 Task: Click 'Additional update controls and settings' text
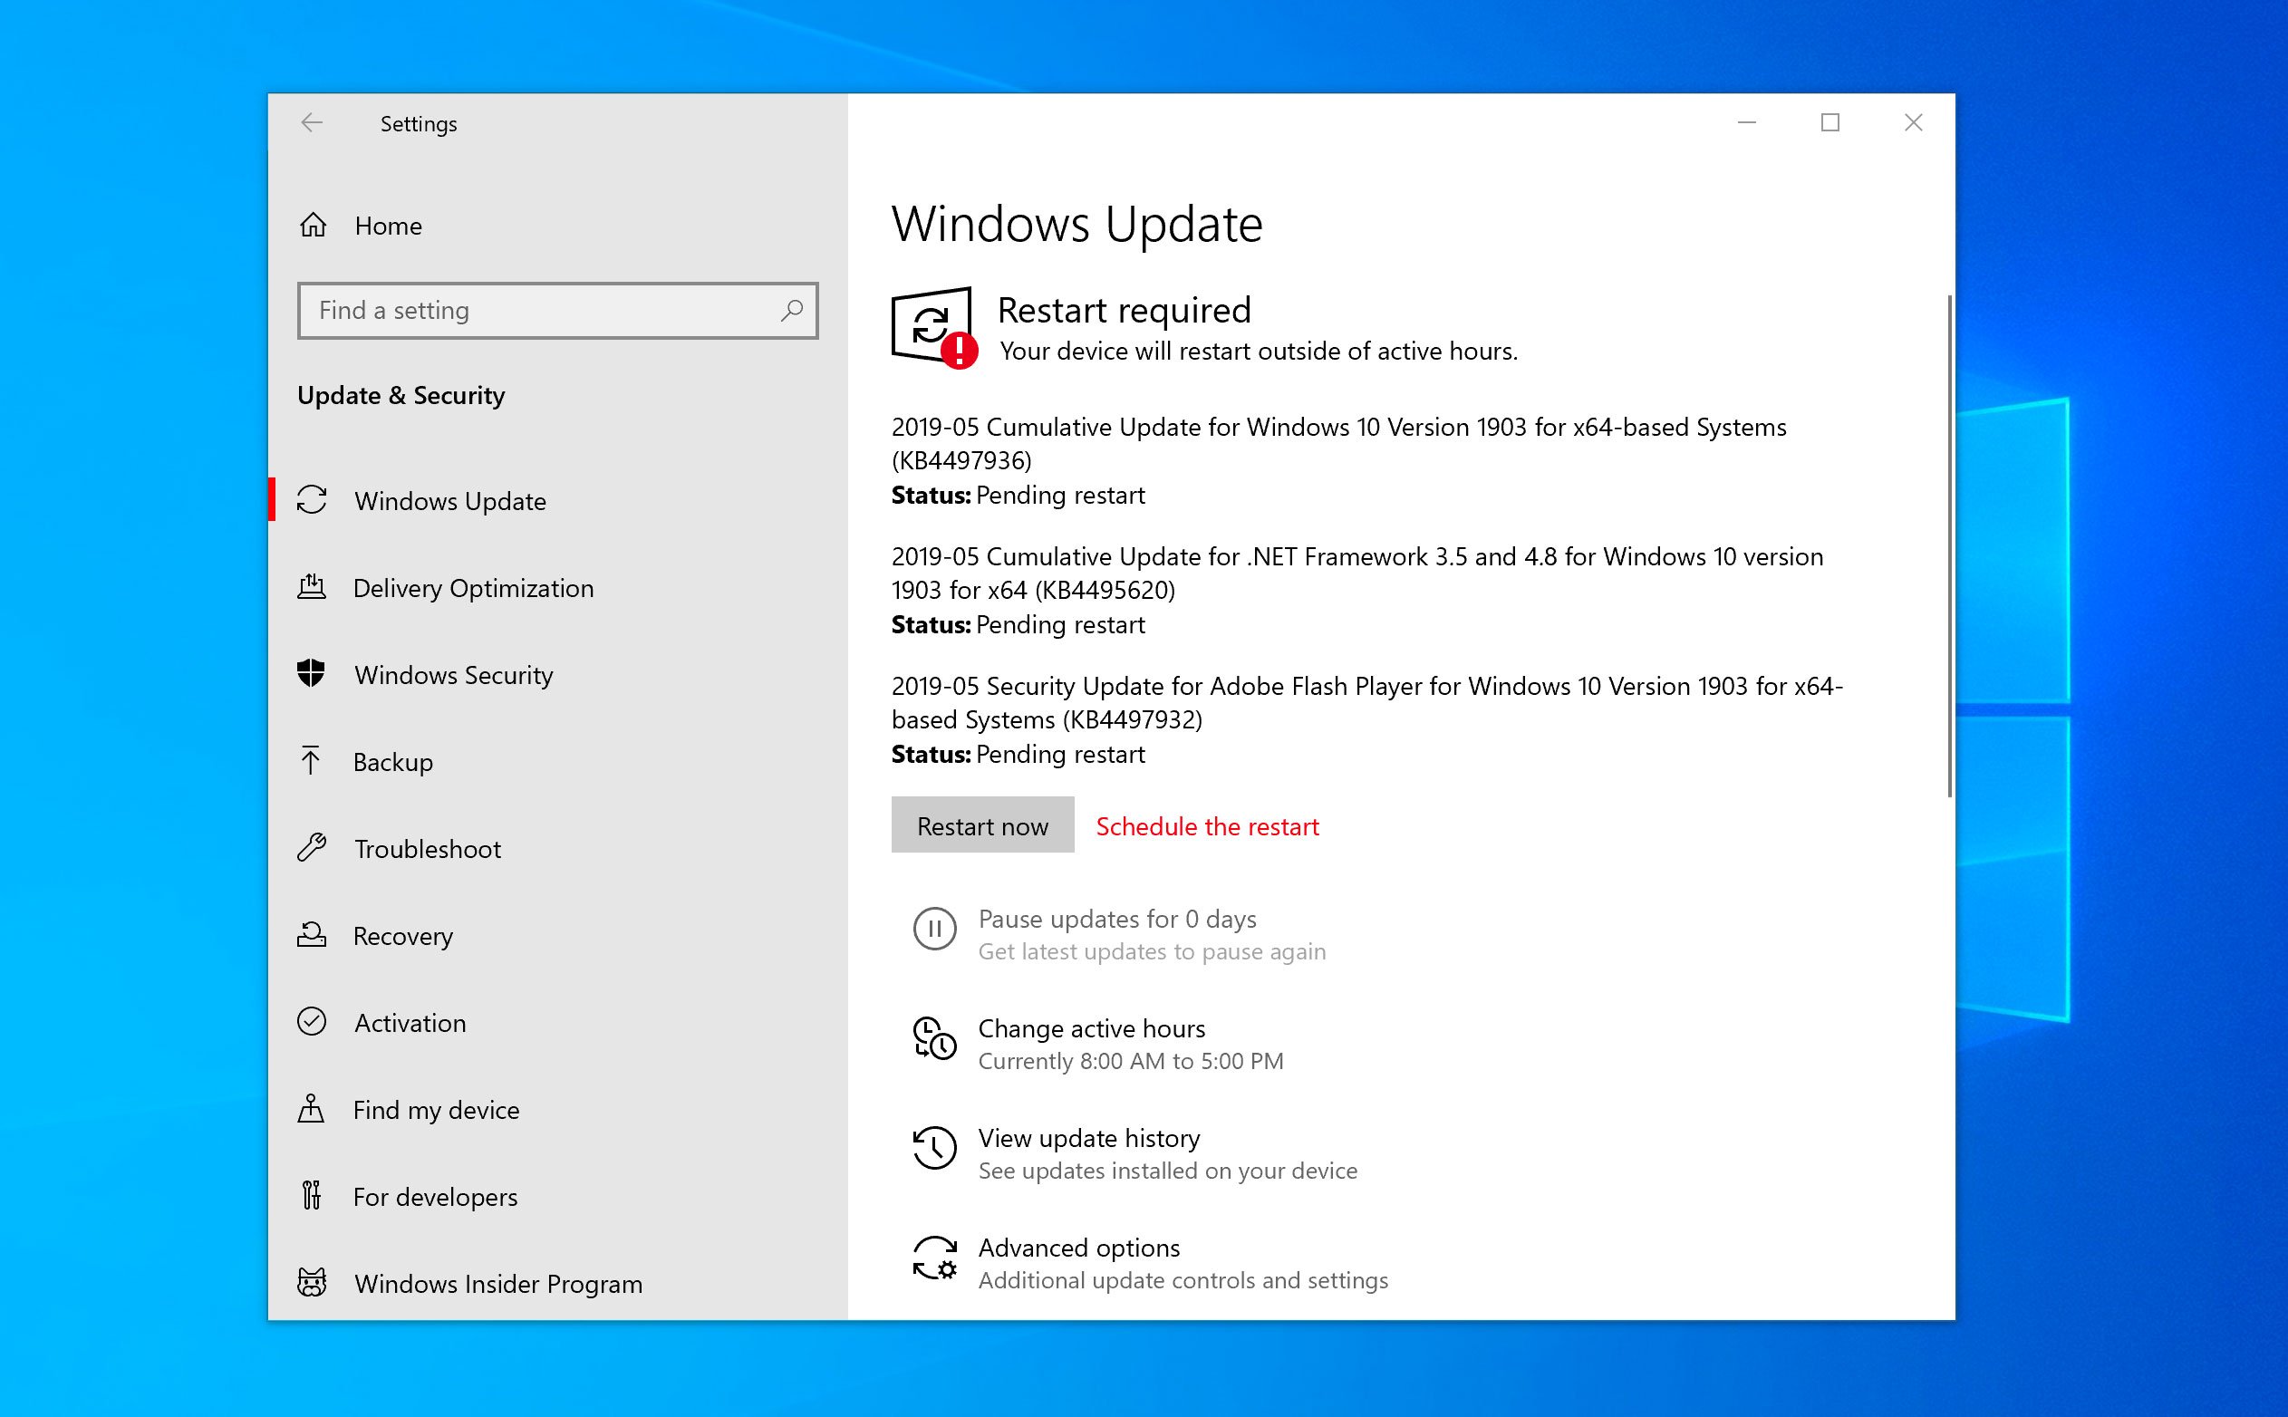(x=1183, y=1280)
